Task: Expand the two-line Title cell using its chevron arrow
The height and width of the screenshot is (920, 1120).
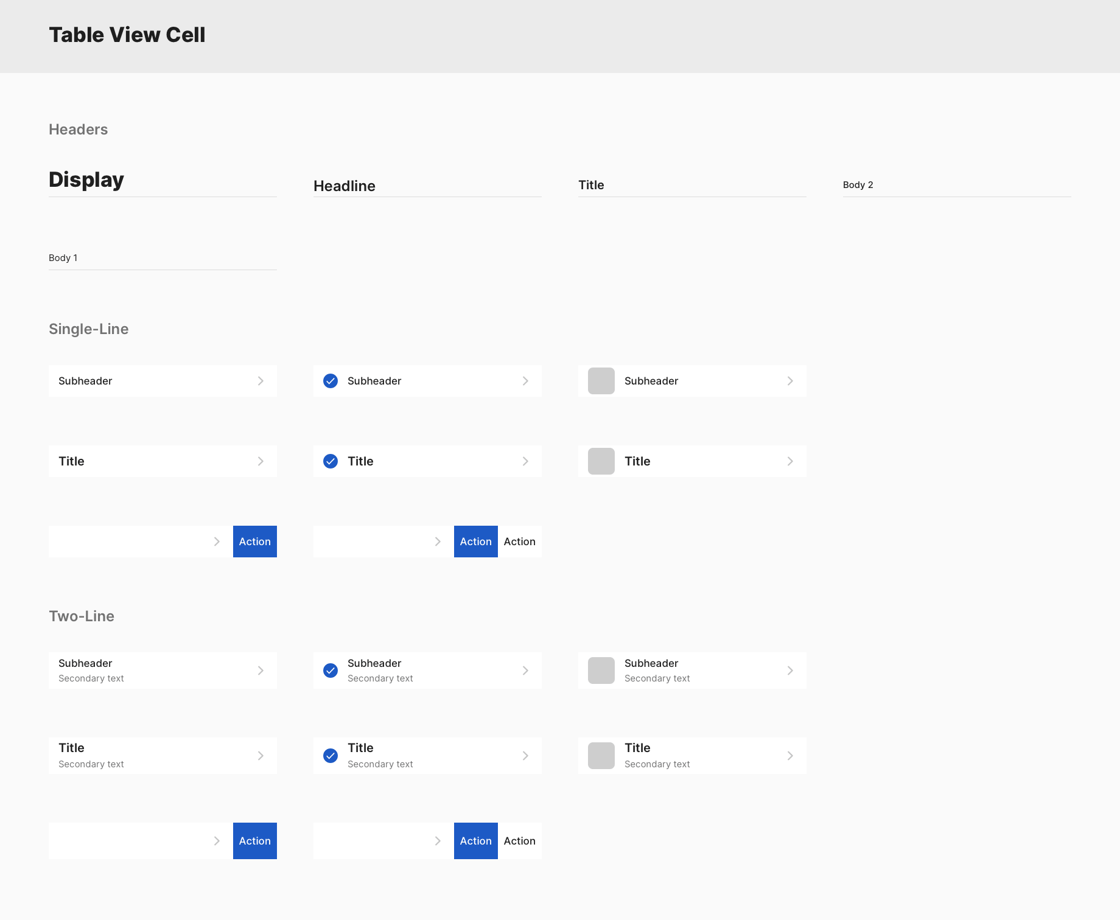Action: (x=261, y=755)
